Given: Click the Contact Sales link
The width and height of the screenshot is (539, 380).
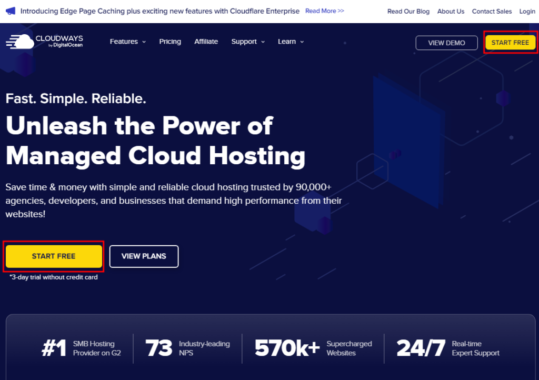Looking at the screenshot, I should [x=492, y=12].
